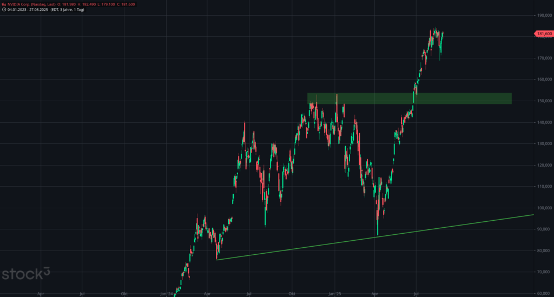This screenshot has width=554, height=297.
Task: Click the high value H: 182,490
Action: (87, 4)
